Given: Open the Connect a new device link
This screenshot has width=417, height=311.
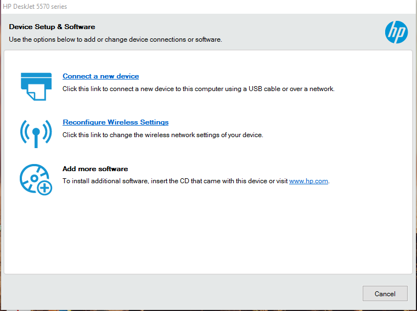Looking at the screenshot, I should point(100,76).
